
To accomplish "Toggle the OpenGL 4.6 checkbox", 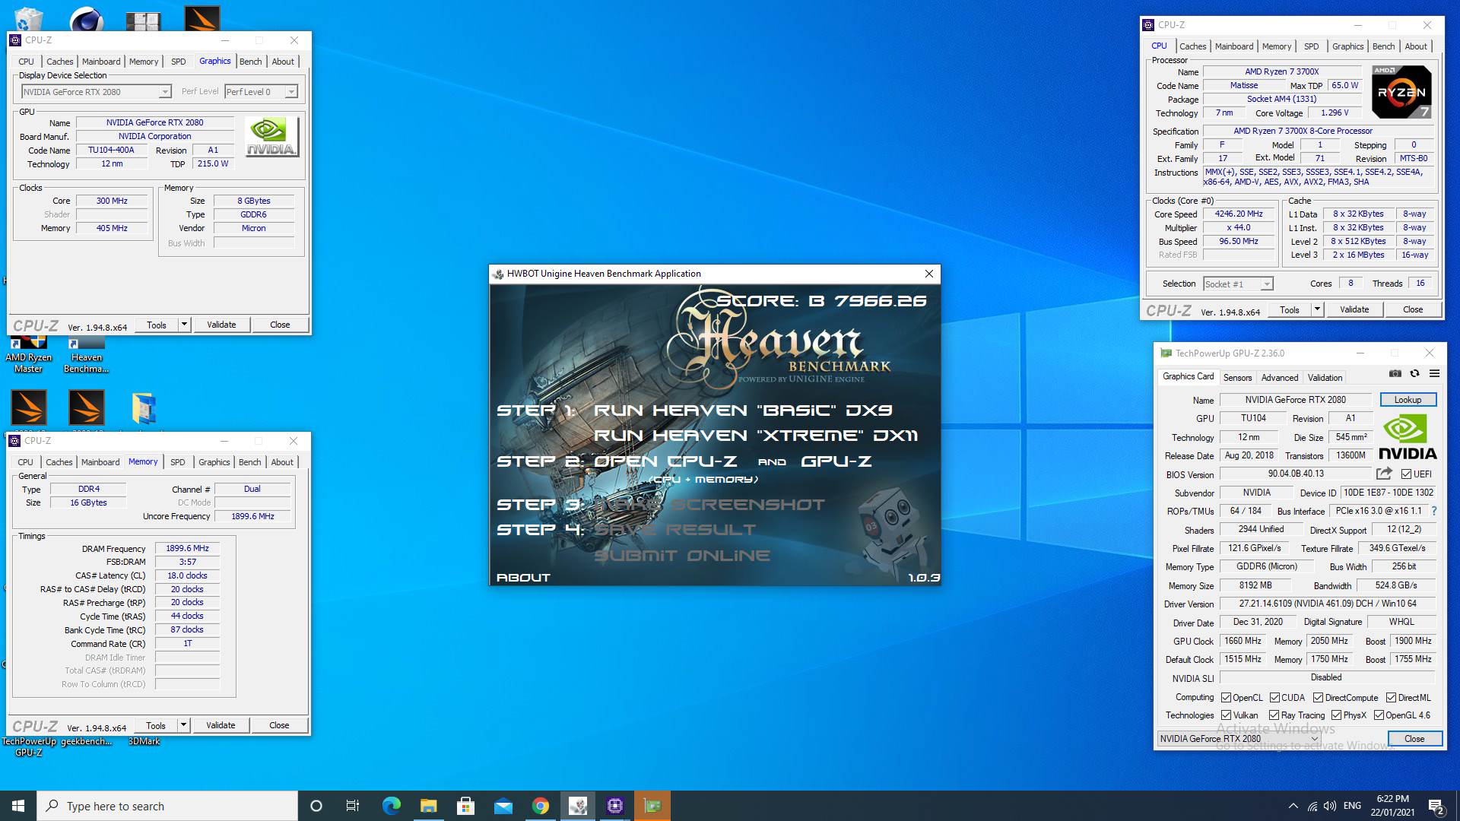I will (x=1379, y=715).
